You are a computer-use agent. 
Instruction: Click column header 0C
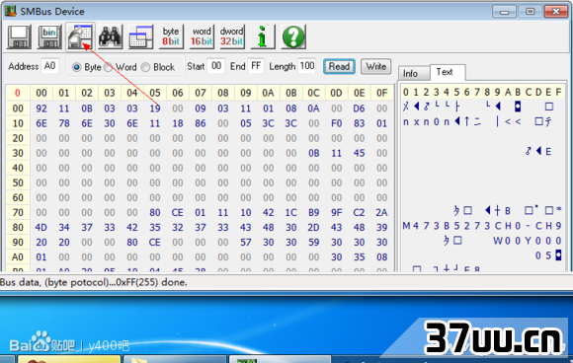point(313,93)
